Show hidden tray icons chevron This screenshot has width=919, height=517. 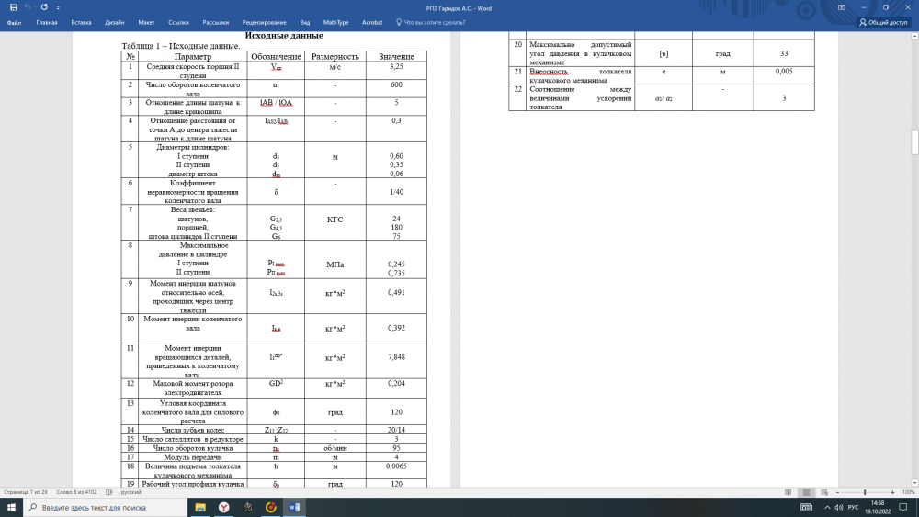tap(827, 508)
